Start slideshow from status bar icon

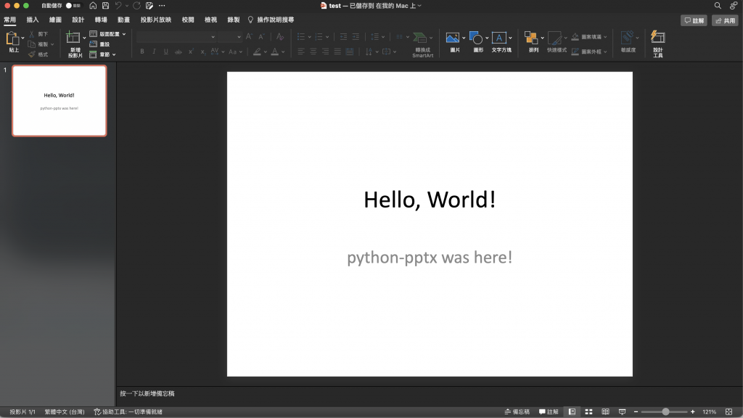coord(622,411)
